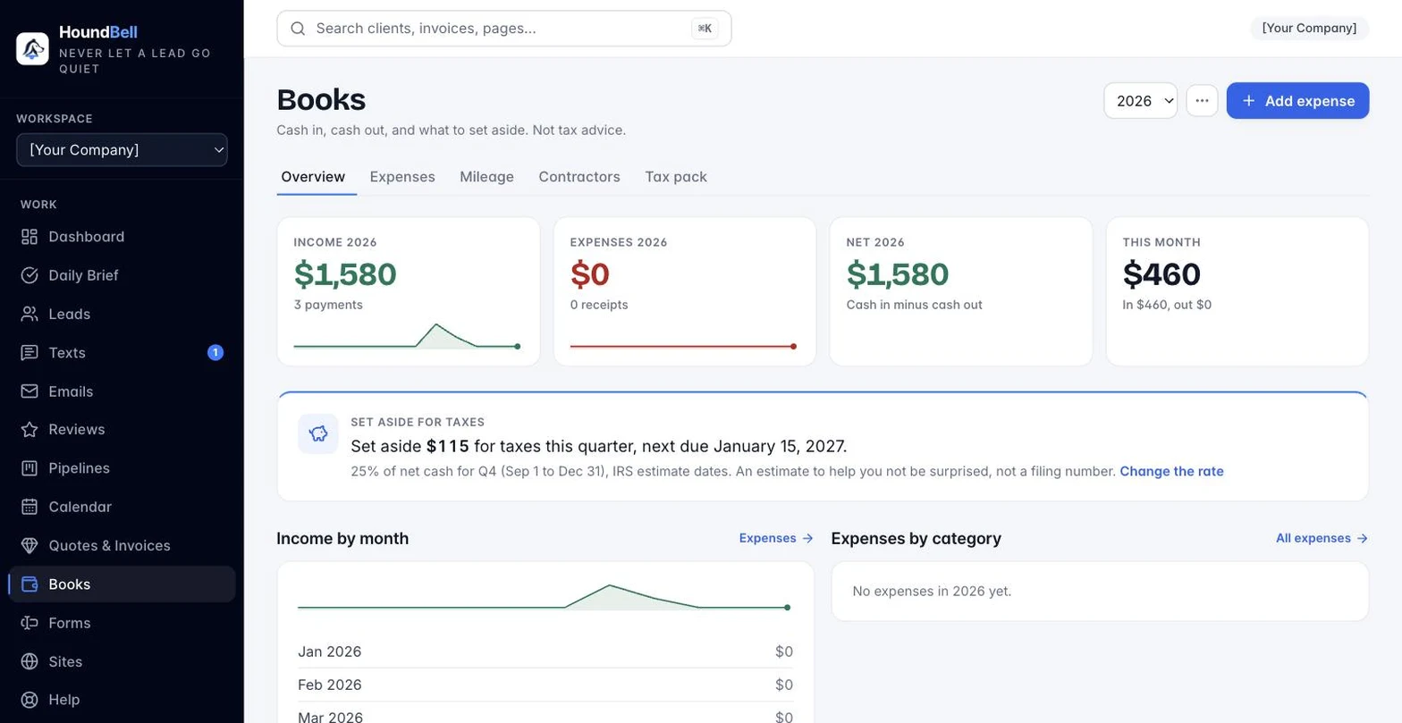Click the Change the rate link

(x=1171, y=471)
